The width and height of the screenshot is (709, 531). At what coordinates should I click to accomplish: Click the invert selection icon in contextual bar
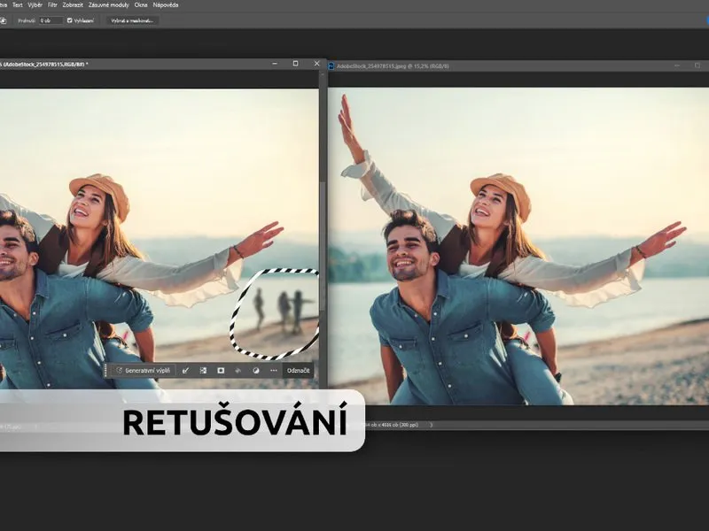point(203,370)
